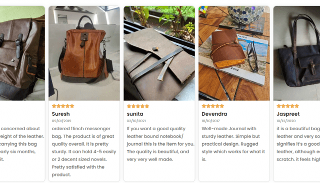This screenshot has height=183, width=320.
Task: Open sunita's leather journal photo
Action: coord(159,53)
